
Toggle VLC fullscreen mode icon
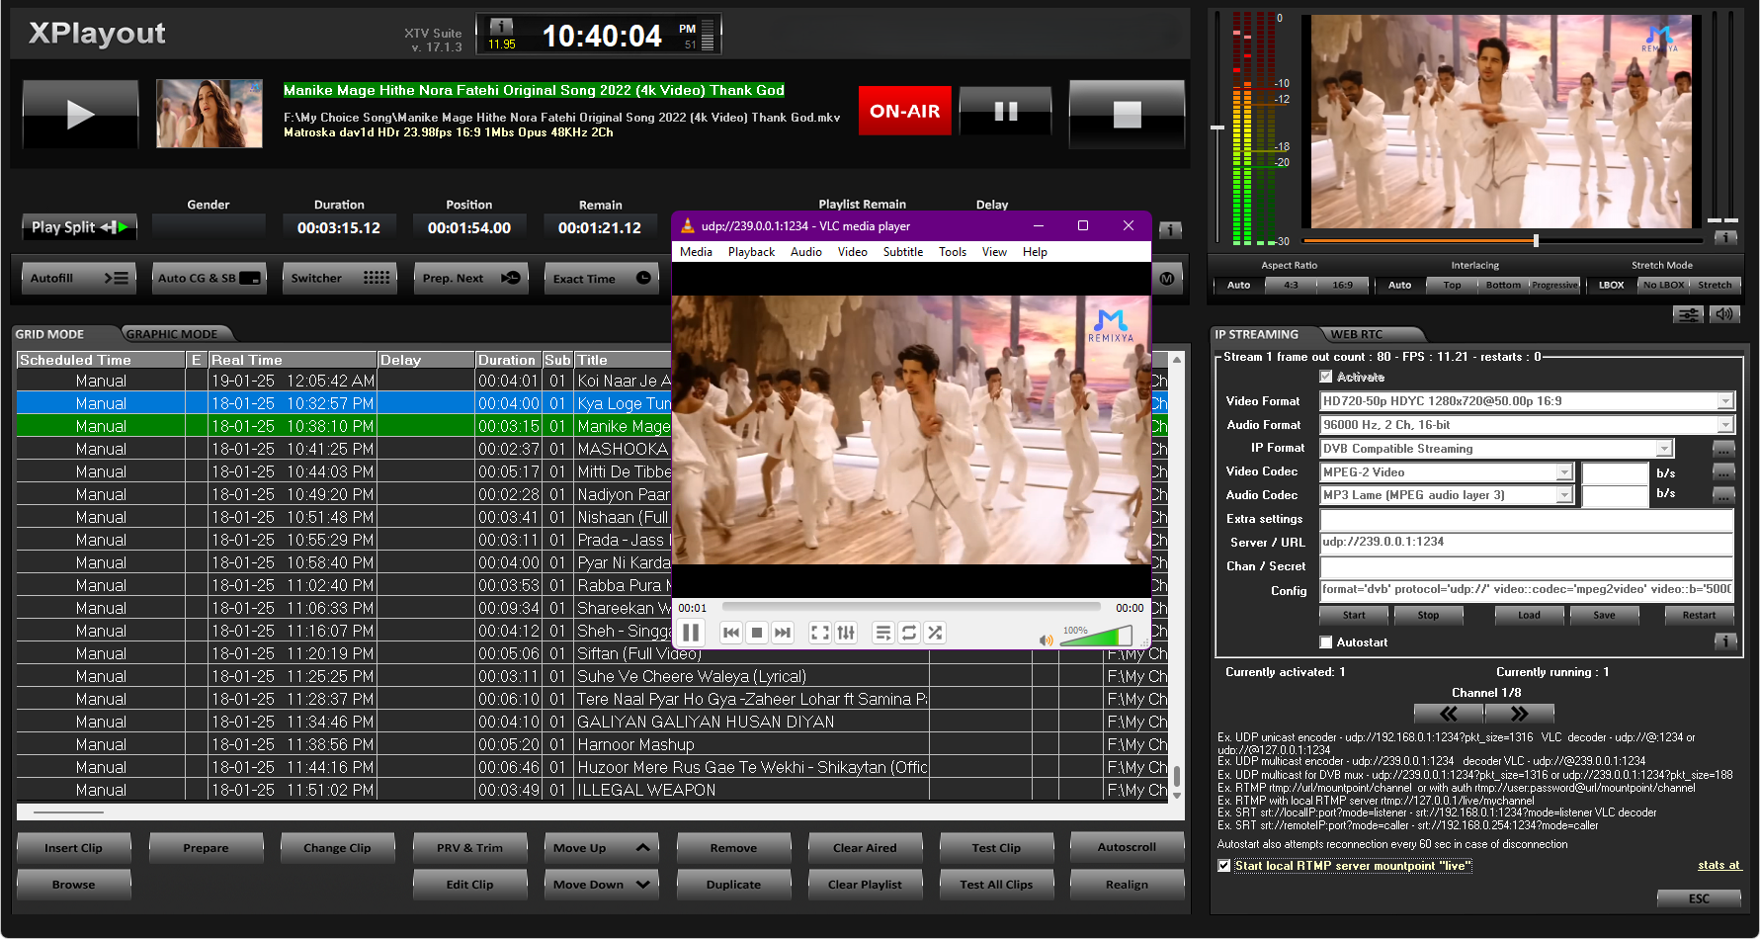tap(820, 633)
